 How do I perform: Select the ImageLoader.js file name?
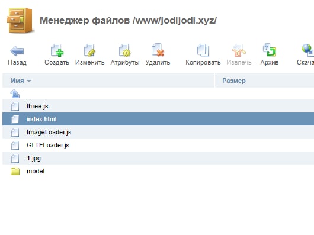(49, 132)
